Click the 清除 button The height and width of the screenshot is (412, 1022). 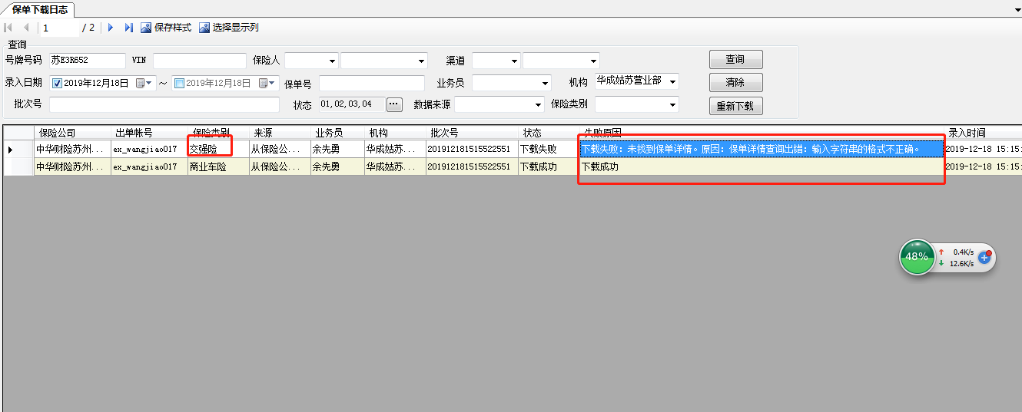[735, 82]
